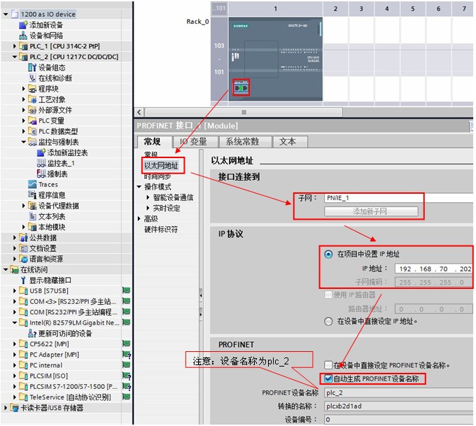This screenshot has width=476, height=426.
Task: Check 在设备中直接设定 PROFINET 设备名称 box
Action: (x=328, y=365)
